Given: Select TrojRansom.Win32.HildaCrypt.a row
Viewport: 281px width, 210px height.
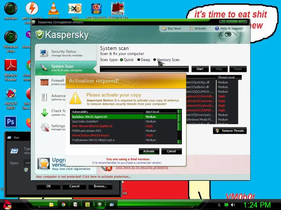Looking at the screenshot, I should click(124, 140).
